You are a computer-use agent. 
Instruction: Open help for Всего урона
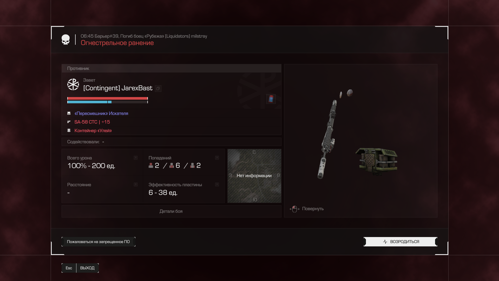click(136, 158)
